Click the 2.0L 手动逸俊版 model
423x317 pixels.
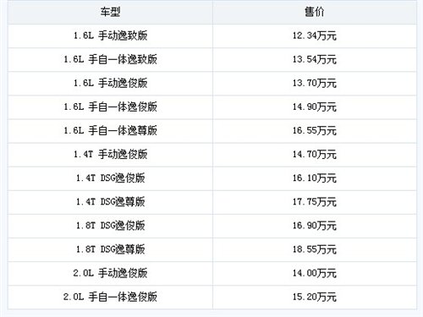(x=110, y=273)
